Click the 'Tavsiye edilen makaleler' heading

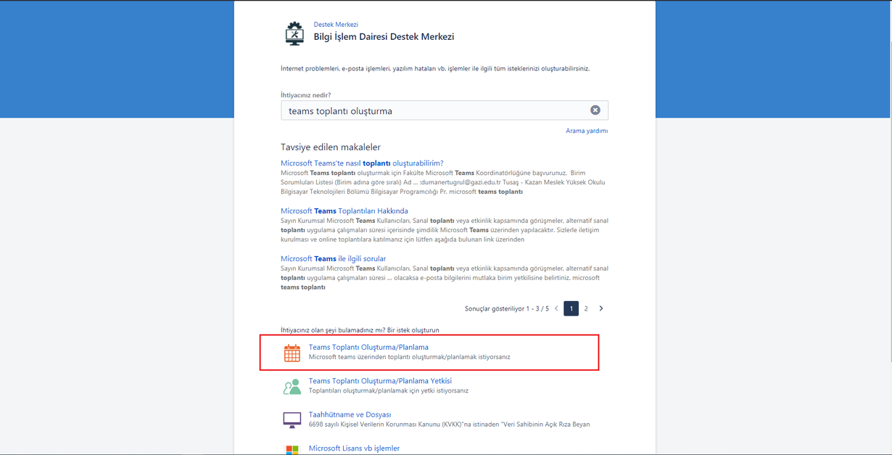(x=331, y=147)
